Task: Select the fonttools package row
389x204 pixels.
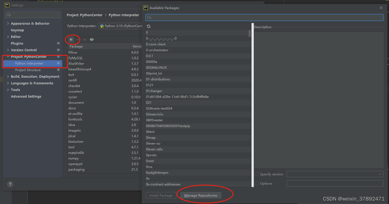Action: 105,119
